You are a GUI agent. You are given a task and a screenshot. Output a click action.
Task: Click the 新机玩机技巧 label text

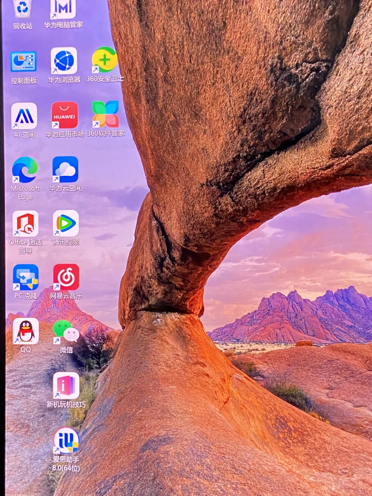click(x=66, y=404)
